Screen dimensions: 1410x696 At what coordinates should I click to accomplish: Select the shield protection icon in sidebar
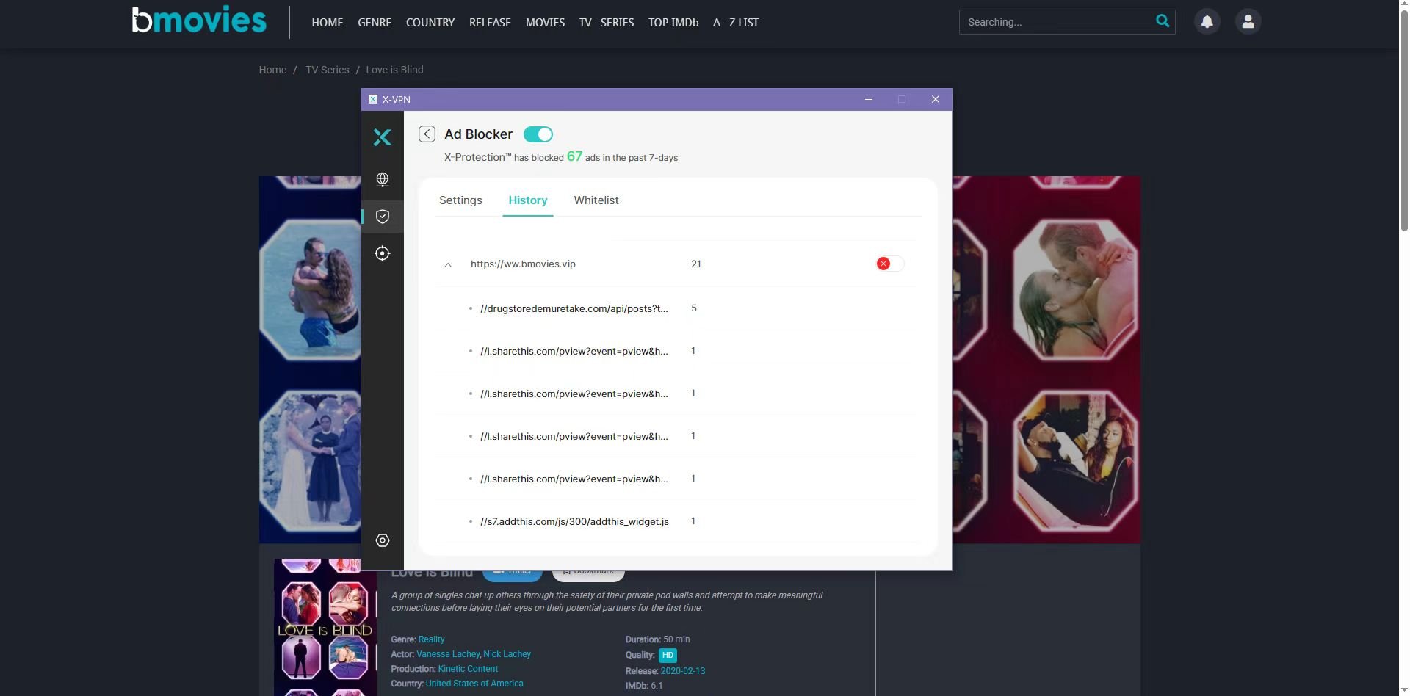coord(382,217)
